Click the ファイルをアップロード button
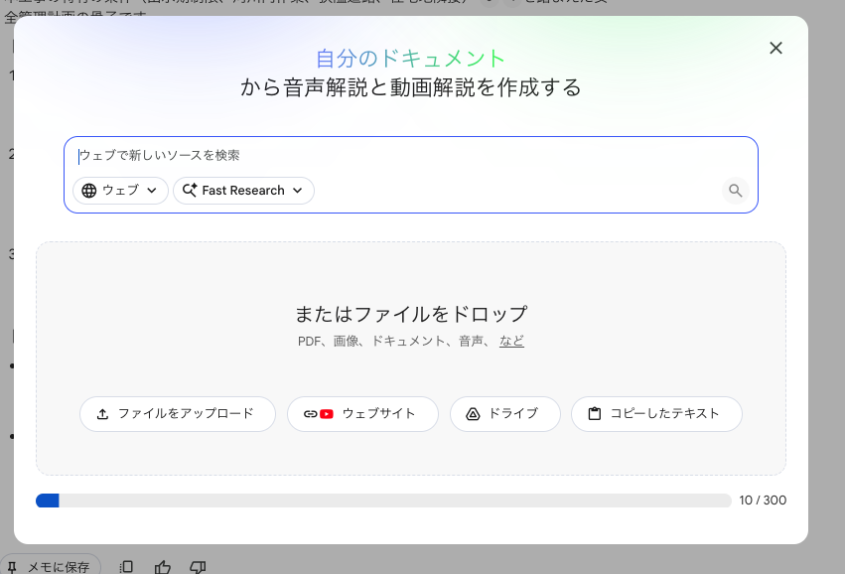Viewport: 845px width, 574px height. tap(178, 414)
